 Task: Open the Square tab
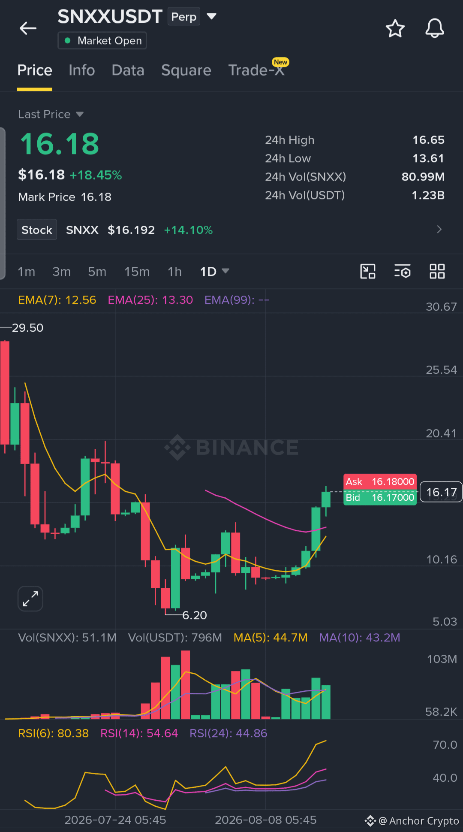pos(186,70)
